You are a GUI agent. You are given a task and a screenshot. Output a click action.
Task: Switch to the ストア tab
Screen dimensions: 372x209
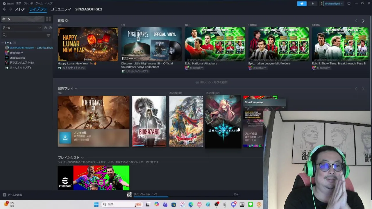point(20,9)
